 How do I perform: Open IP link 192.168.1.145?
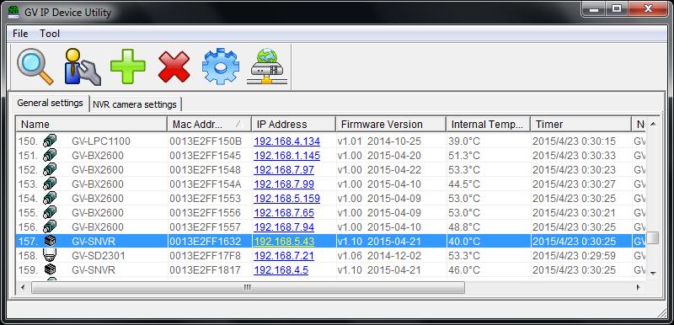pos(286,156)
